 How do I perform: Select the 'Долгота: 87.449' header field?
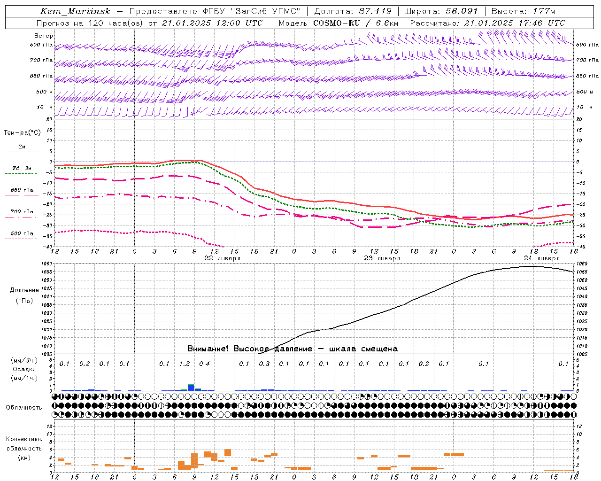tap(353, 11)
